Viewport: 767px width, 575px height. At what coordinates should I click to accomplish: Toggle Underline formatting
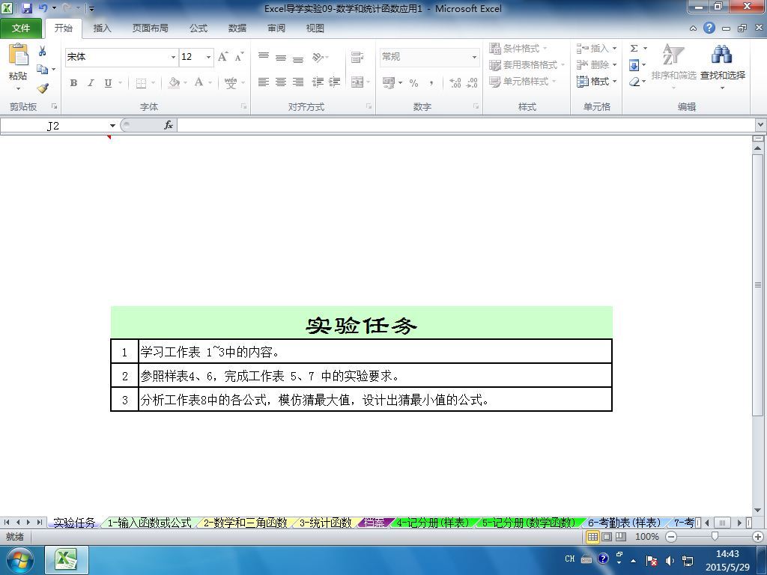(x=108, y=82)
